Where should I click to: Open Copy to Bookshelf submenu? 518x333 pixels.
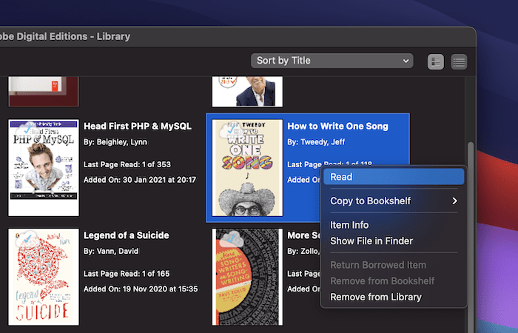394,201
